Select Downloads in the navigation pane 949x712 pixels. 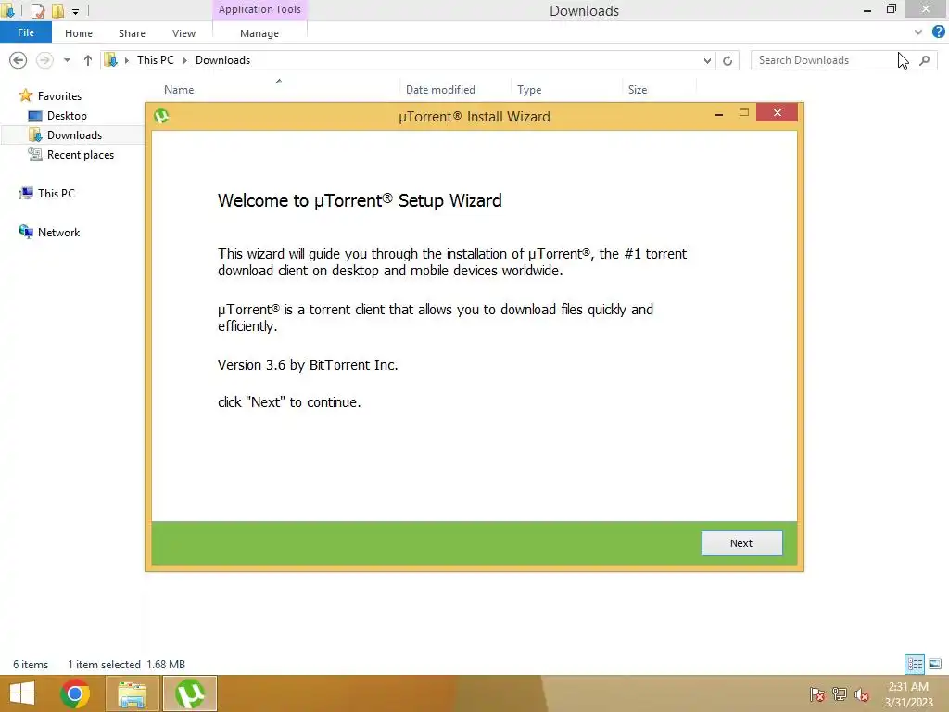(x=74, y=135)
